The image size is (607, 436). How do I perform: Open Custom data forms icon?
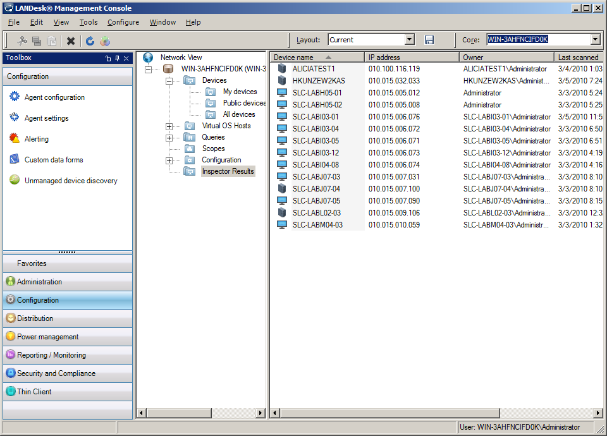tap(15, 159)
